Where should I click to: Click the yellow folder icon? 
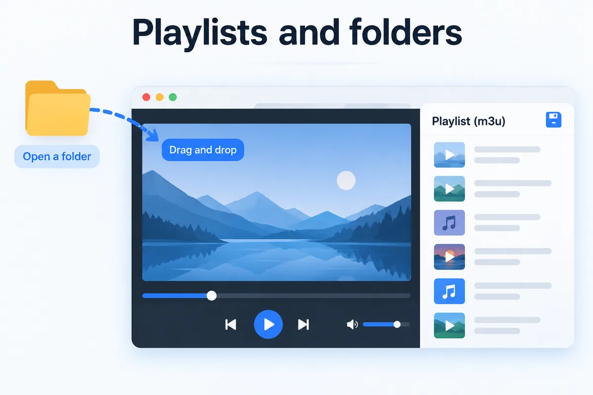tap(57, 109)
